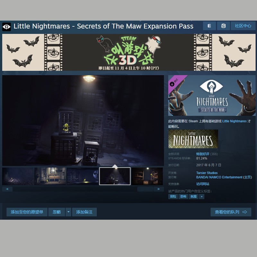Click the 忽略 ignore button

click(57, 212)
